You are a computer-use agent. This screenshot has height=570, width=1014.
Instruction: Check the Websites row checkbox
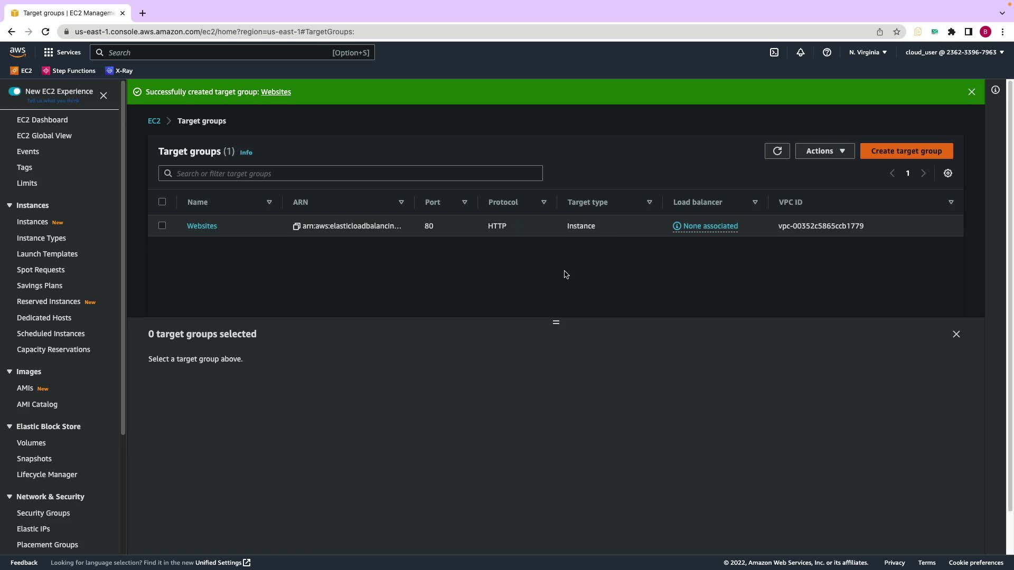162,225
